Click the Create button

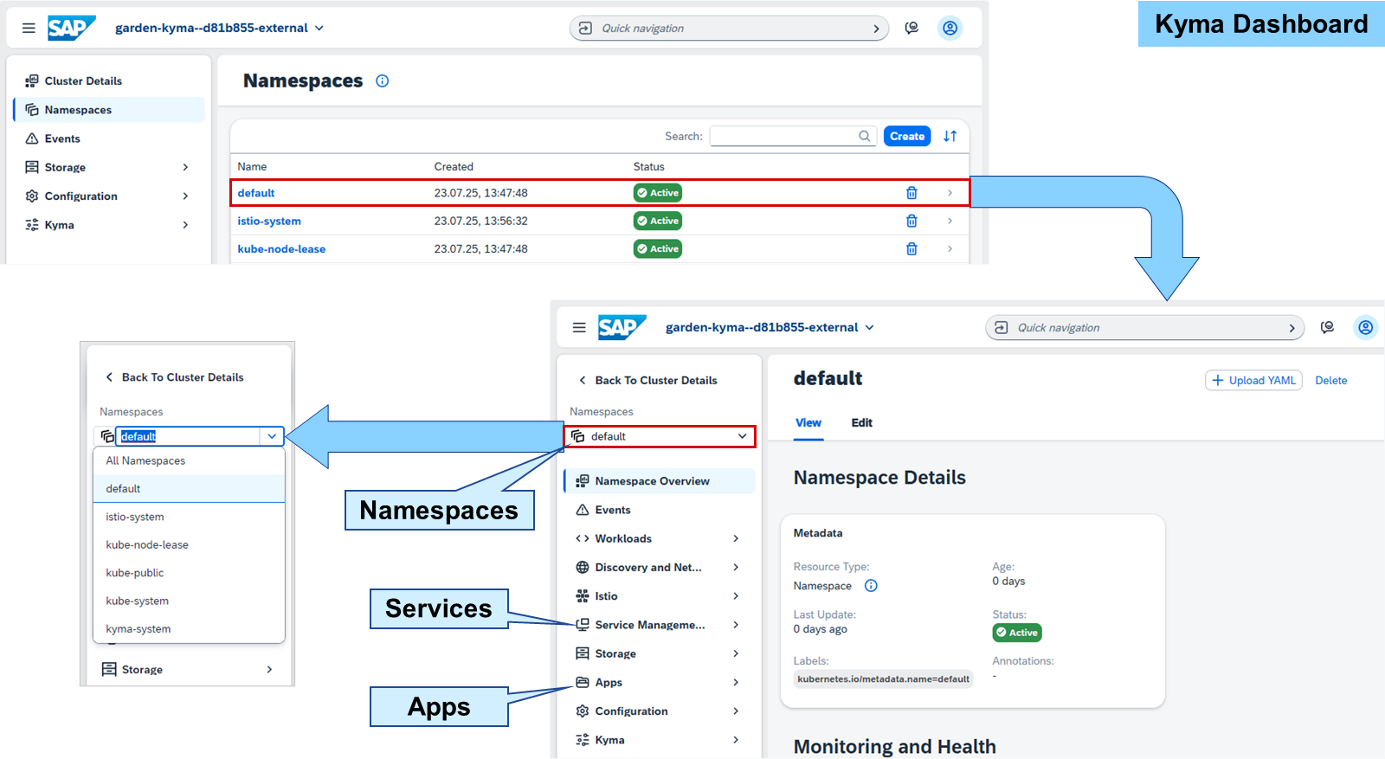click(907, 136)
